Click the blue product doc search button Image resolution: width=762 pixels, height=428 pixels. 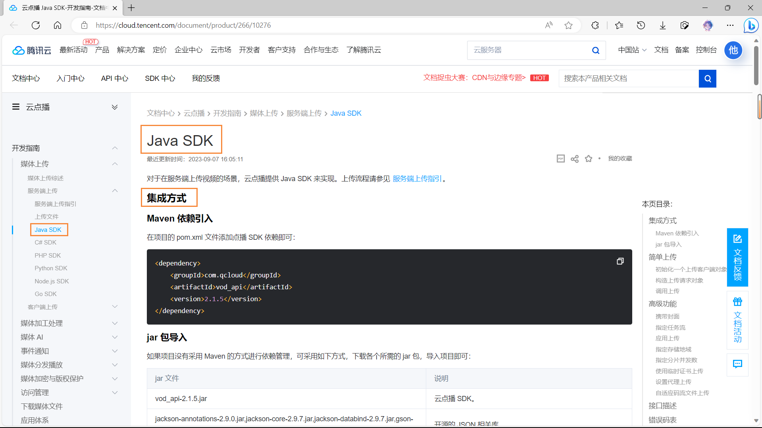point(707,78)
